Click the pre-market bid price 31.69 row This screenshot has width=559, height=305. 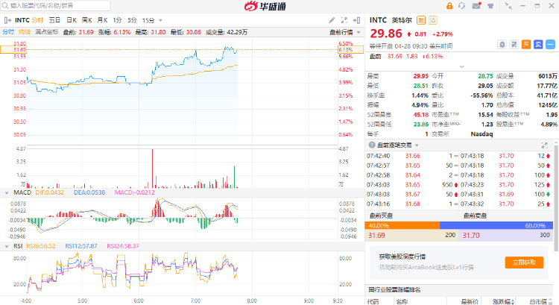pyautogui.click(x=411, y=236)
